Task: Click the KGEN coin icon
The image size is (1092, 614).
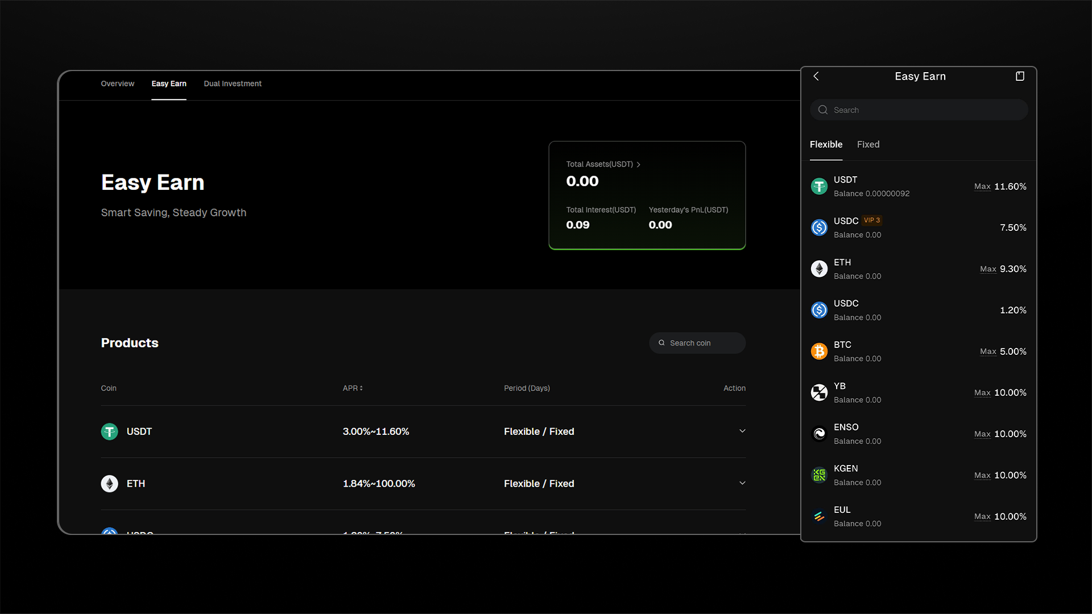Action: (x=819, y=475)
